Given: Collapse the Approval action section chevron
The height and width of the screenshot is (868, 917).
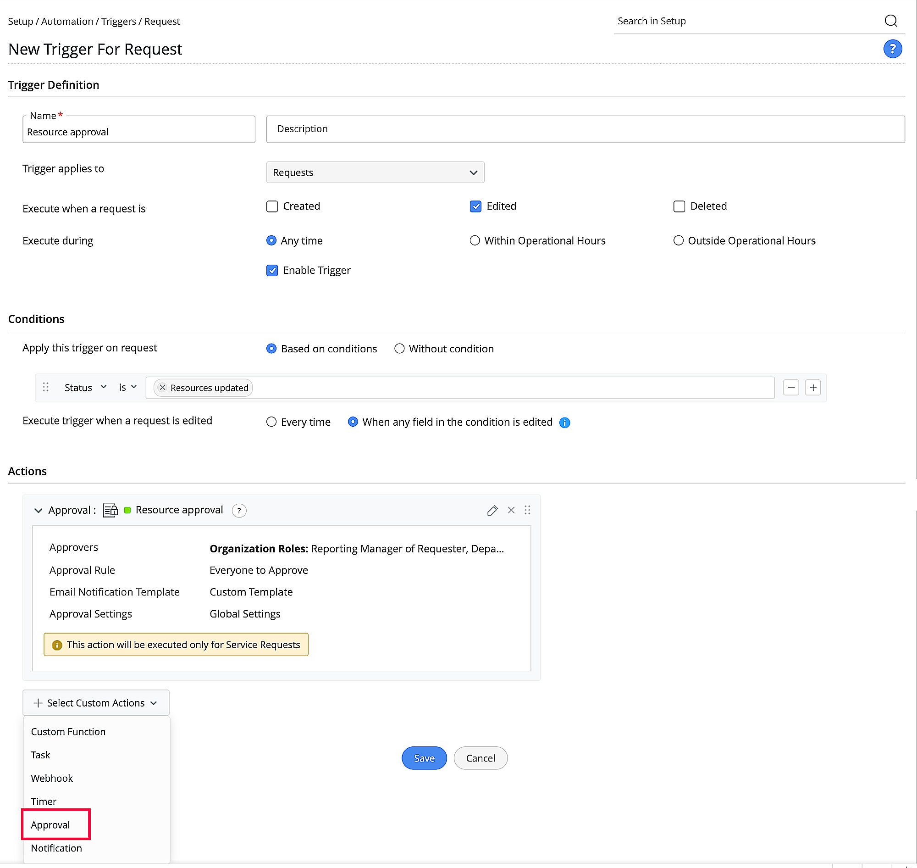Looking at the screenshot, I should 39,510.
